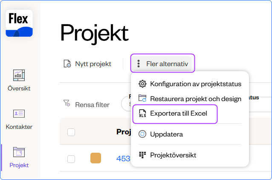This screenshot has width=272, height=180.
Task: Click the Uppdatera refresh icon
Action: click(x=143, y=134)
